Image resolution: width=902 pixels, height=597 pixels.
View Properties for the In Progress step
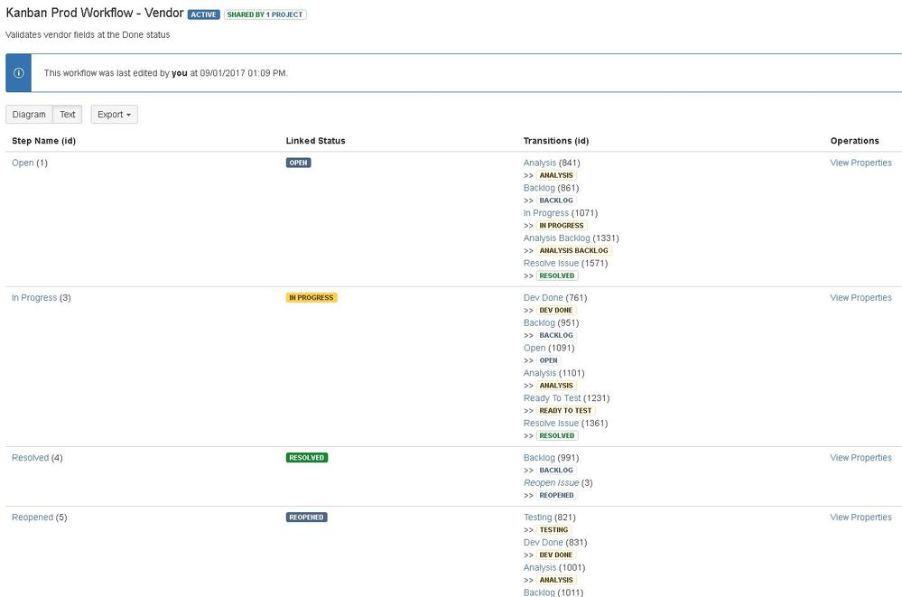tap(860, 298)
